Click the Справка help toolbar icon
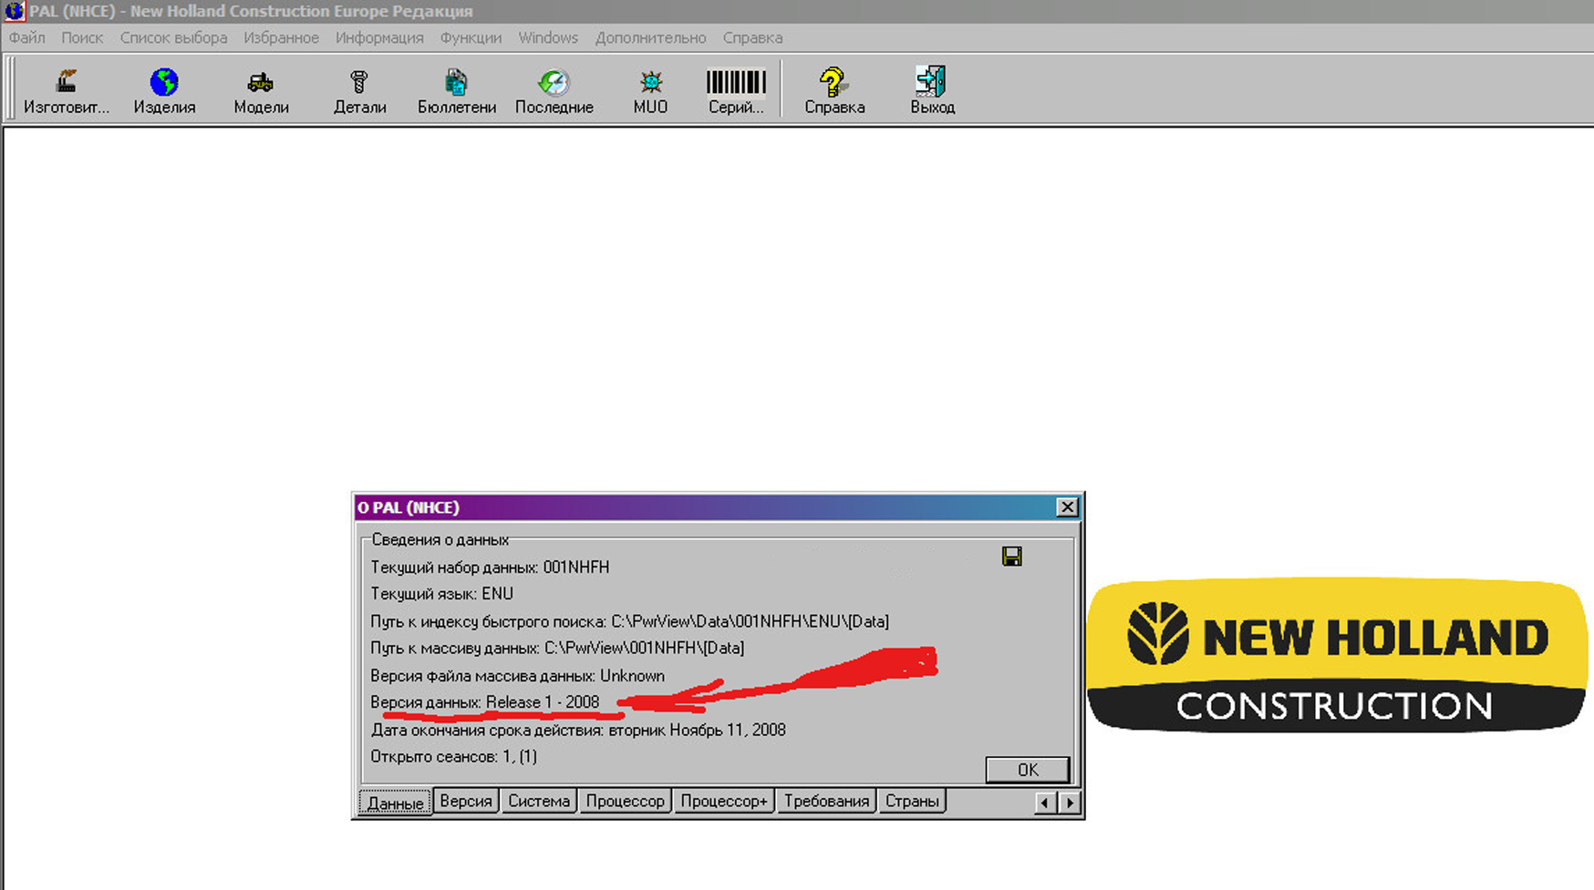This screenshot has height=890, width=1594. pyautogui.click(x=833, y=90)
